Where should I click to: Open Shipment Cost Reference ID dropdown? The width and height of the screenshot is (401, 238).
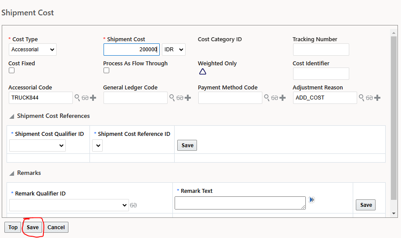97,146
